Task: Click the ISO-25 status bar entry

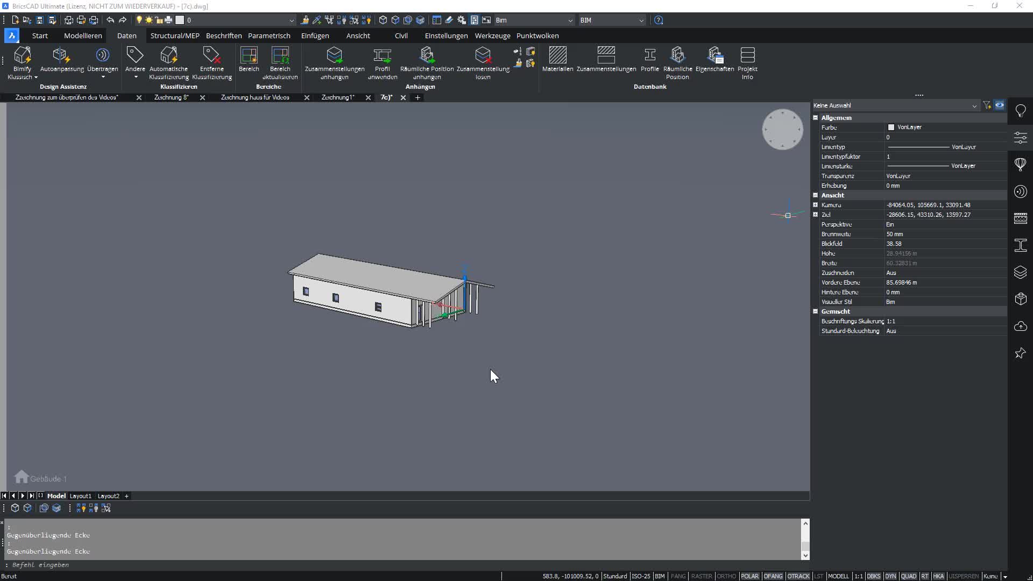Action: click(641, 576)
